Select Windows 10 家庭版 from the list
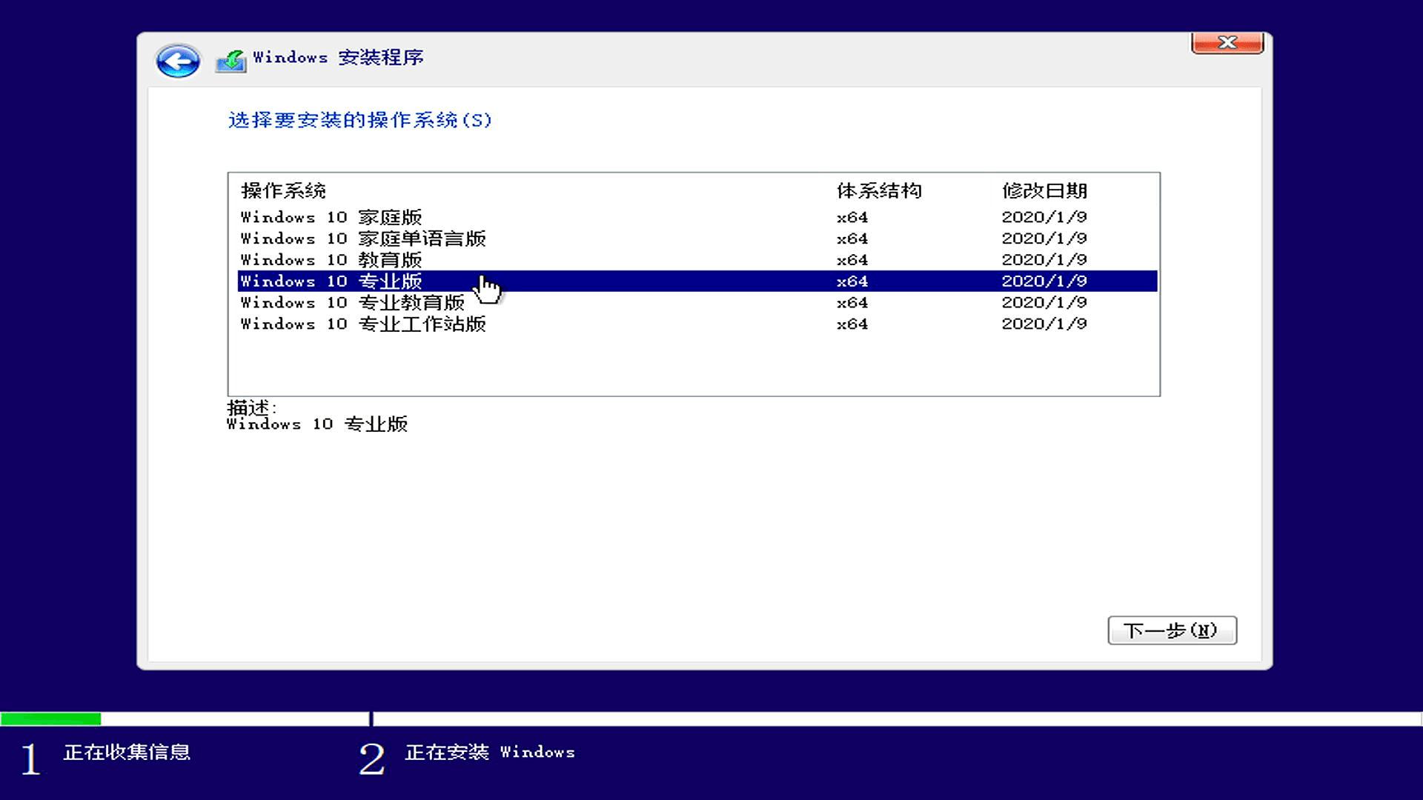This screenshot has height=800, width=1423. pyautogui.click(x=331, y=217)
